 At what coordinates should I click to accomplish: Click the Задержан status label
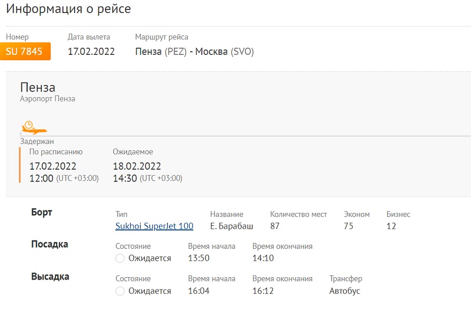[x=37, y=142]
